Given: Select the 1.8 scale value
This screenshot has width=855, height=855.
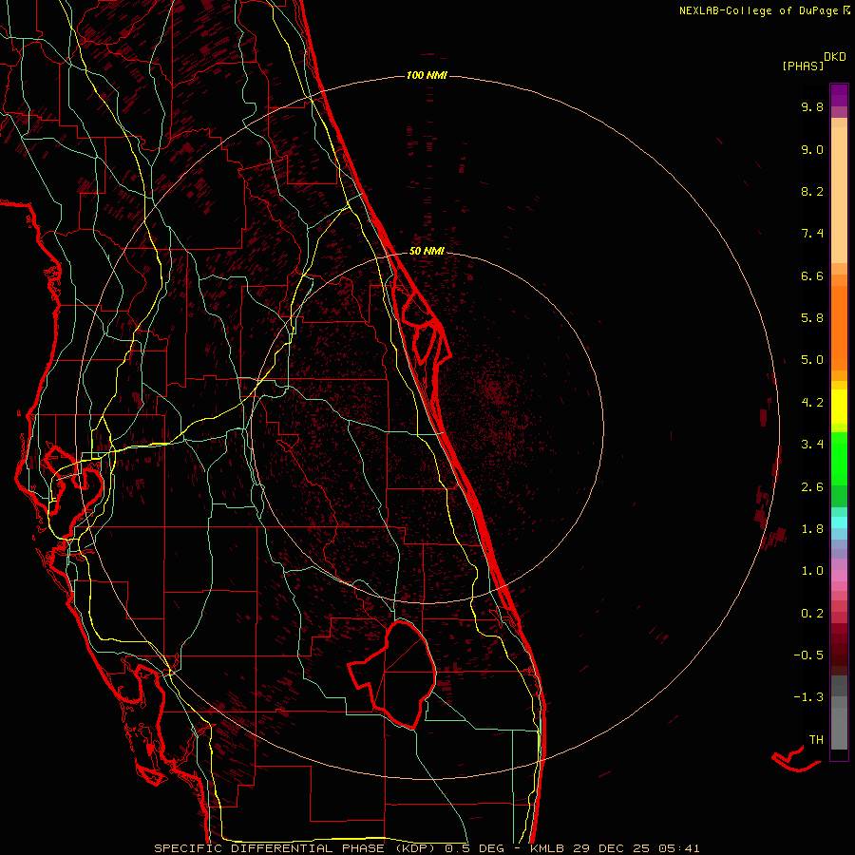Looking at the screenshot, I should pos(812,529).
